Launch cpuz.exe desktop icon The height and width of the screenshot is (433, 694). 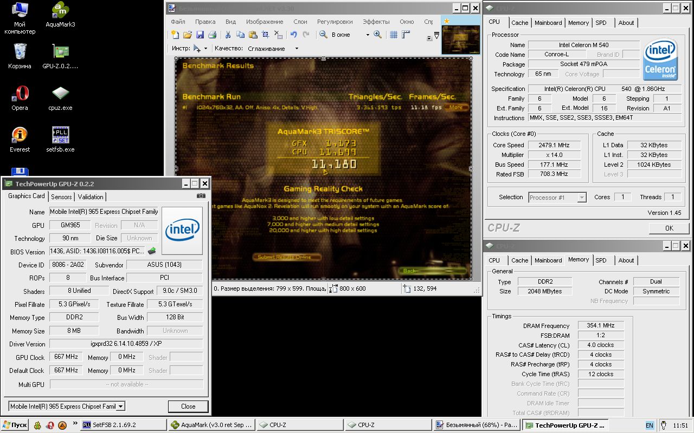[60, 98]
